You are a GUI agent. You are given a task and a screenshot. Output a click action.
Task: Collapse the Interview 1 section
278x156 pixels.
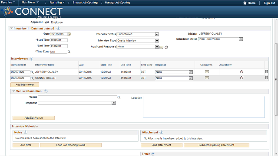click(11, 28)
